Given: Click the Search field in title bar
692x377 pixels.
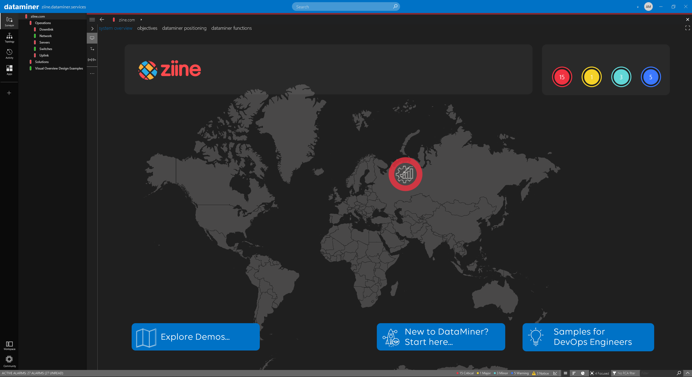Looking at the screenshot, I should tap(343, 7).
